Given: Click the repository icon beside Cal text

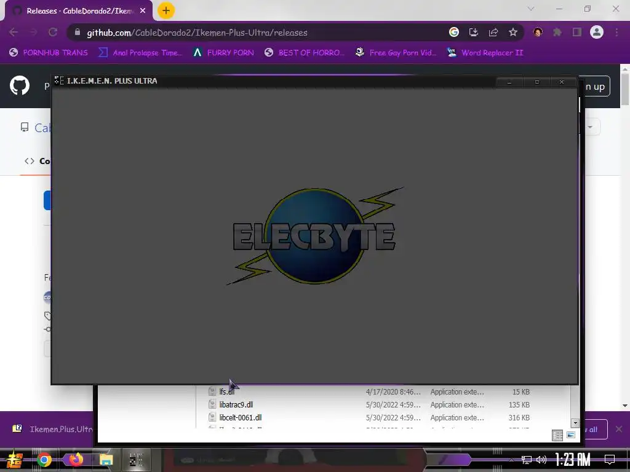Looking at the screenshot, I should (x=25, y=127).
